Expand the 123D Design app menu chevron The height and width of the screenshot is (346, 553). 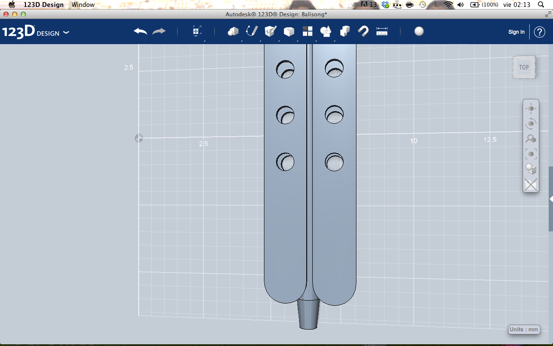66,32
